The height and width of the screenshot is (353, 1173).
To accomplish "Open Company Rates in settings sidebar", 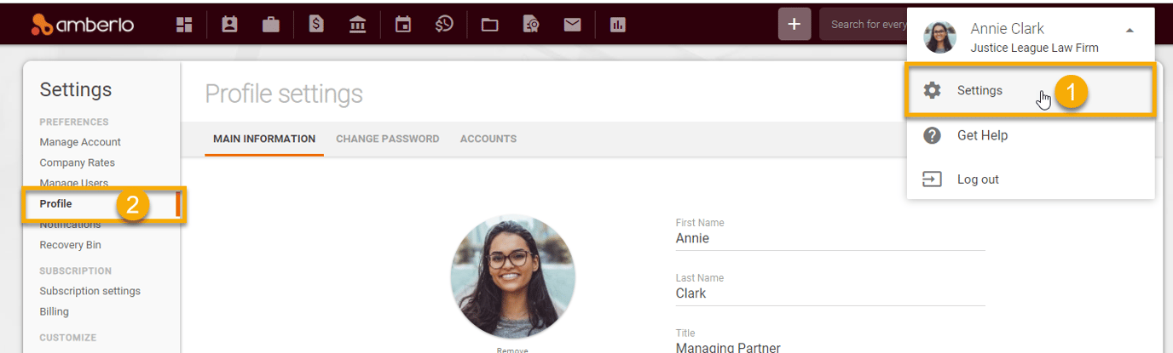I will coord(77,162).
